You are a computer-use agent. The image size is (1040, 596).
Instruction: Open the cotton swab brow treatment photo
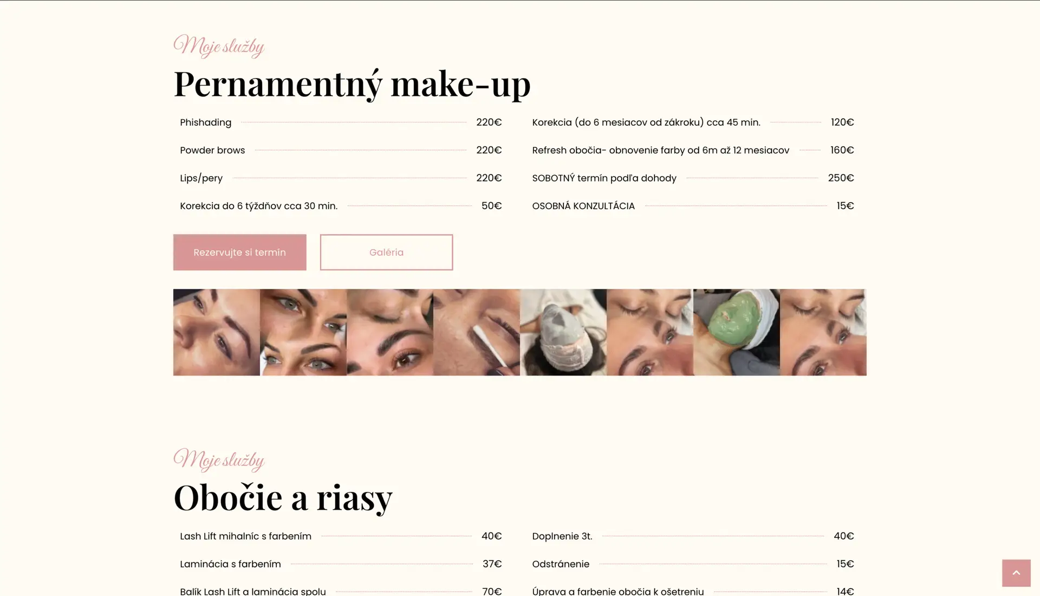477,332
